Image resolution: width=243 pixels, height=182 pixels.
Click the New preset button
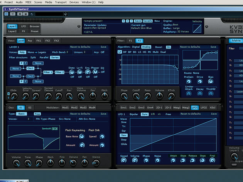(x=157, y=21)
